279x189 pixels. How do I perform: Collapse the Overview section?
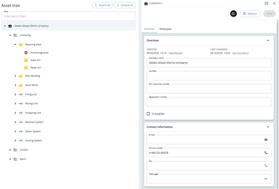tap(268, 41)
